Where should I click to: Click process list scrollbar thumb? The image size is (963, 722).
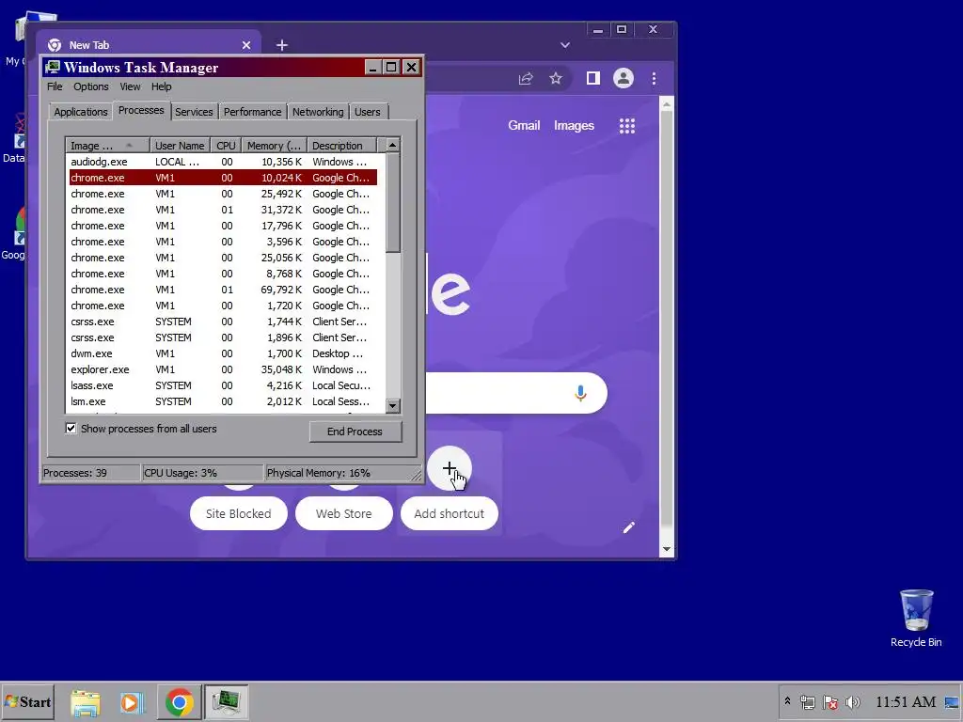click(392, 203)
